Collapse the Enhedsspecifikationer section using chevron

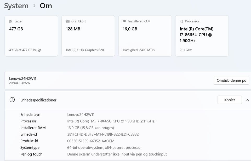[x=247, y=100]
